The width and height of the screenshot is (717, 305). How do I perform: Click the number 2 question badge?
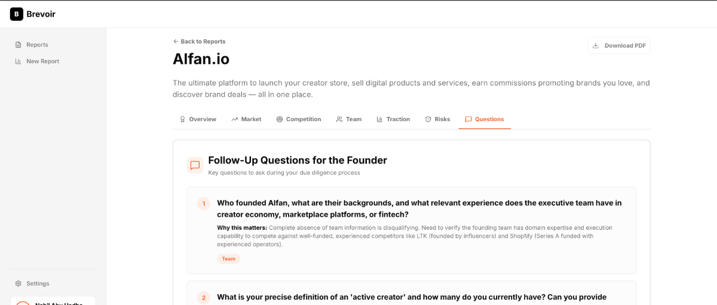pyautogui.click(x=203, y=297)
